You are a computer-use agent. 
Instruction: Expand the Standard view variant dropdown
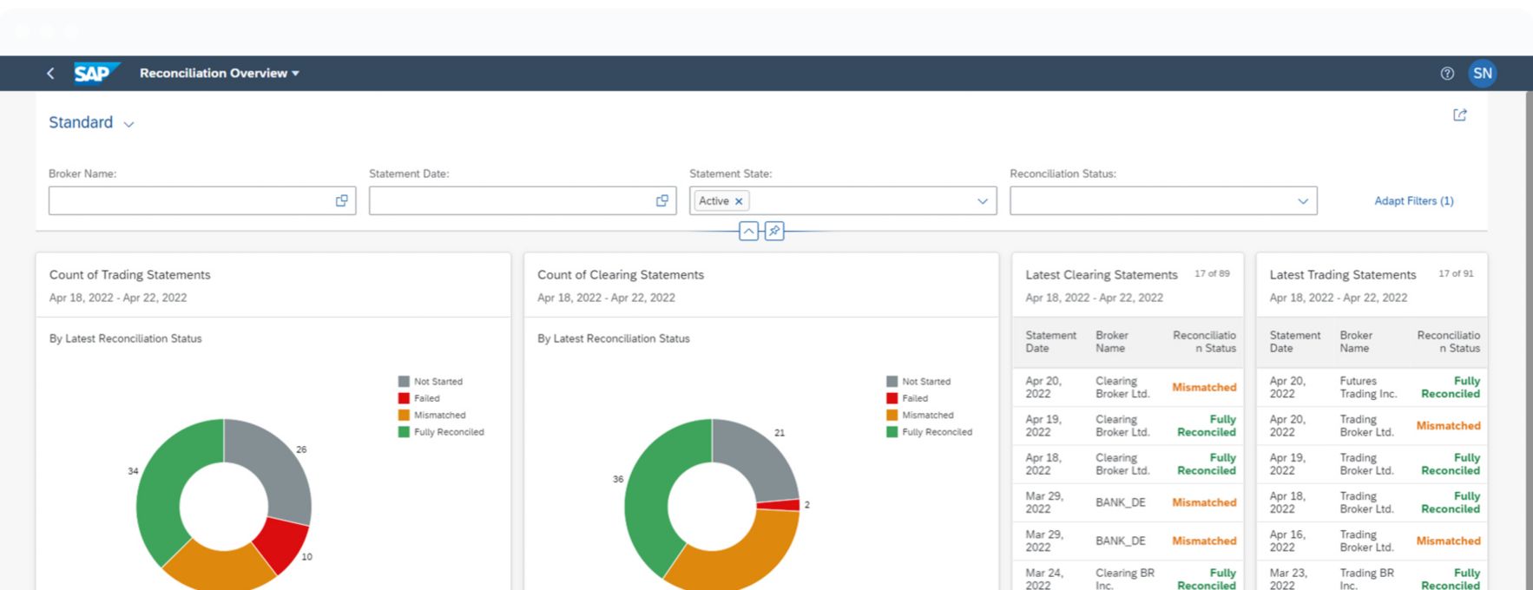point(128,124)
